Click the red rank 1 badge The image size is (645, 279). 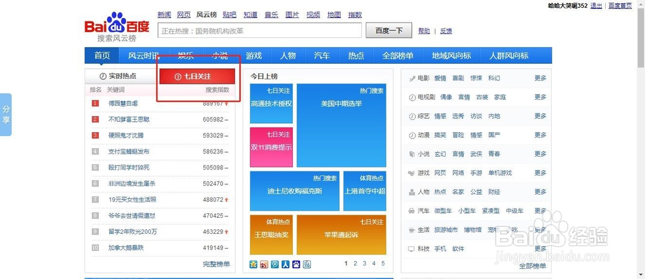pyautogui.click(x=95, y=104)
